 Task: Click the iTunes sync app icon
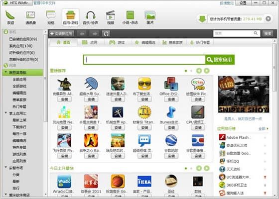[x=171, y=112]
